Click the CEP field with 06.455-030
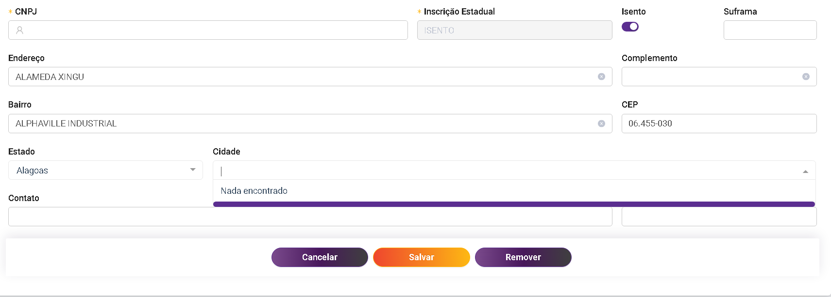The image size is (831, 297). [719, 124]
